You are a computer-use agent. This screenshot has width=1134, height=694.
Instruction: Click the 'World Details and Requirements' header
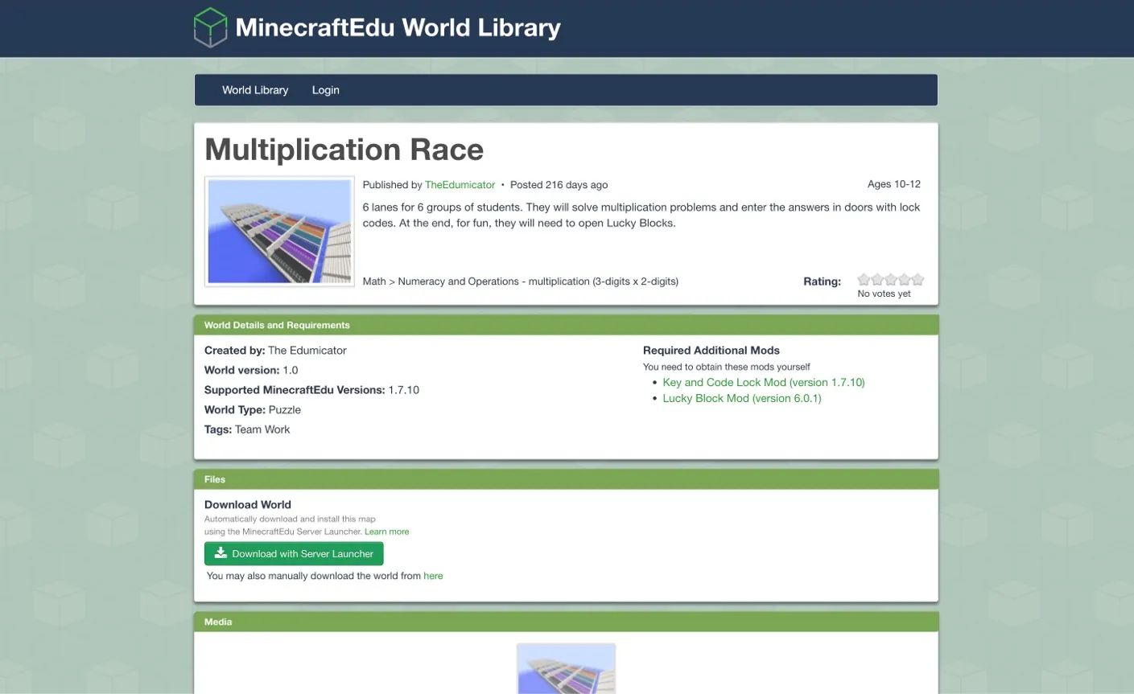[x=277, y=325]
